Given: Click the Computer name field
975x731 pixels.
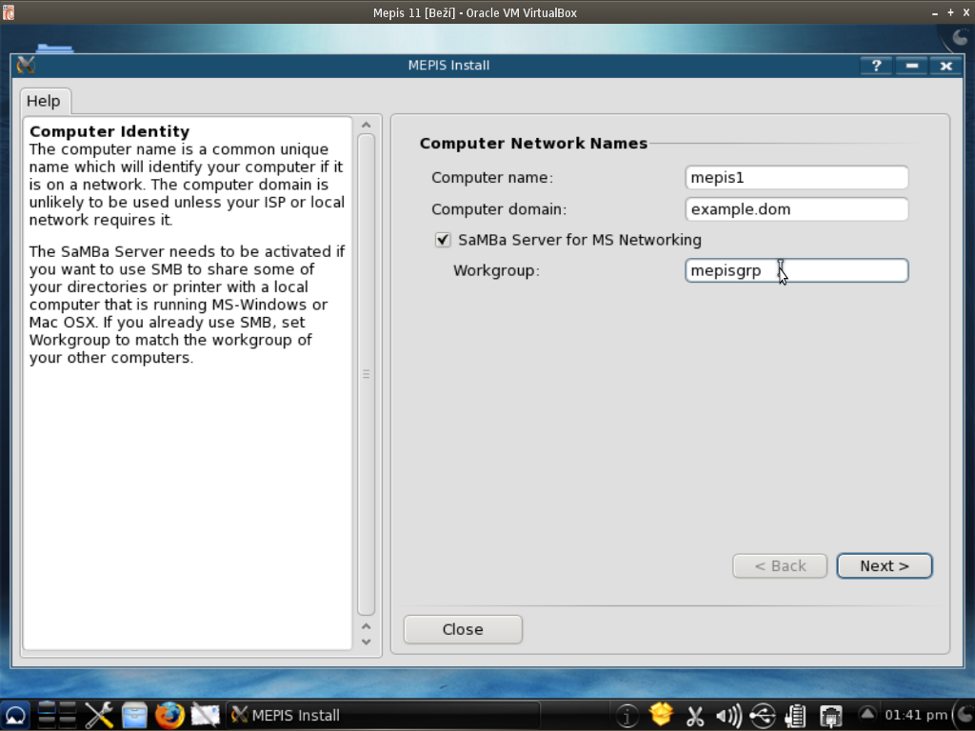Looking at the screenshot, I should 797,178.
